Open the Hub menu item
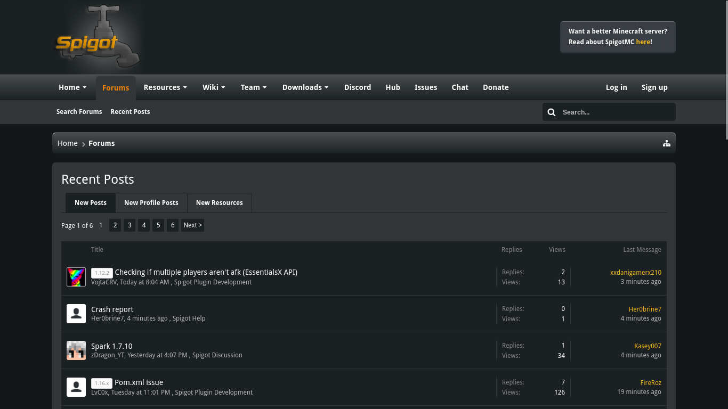 tap(393, 87)
